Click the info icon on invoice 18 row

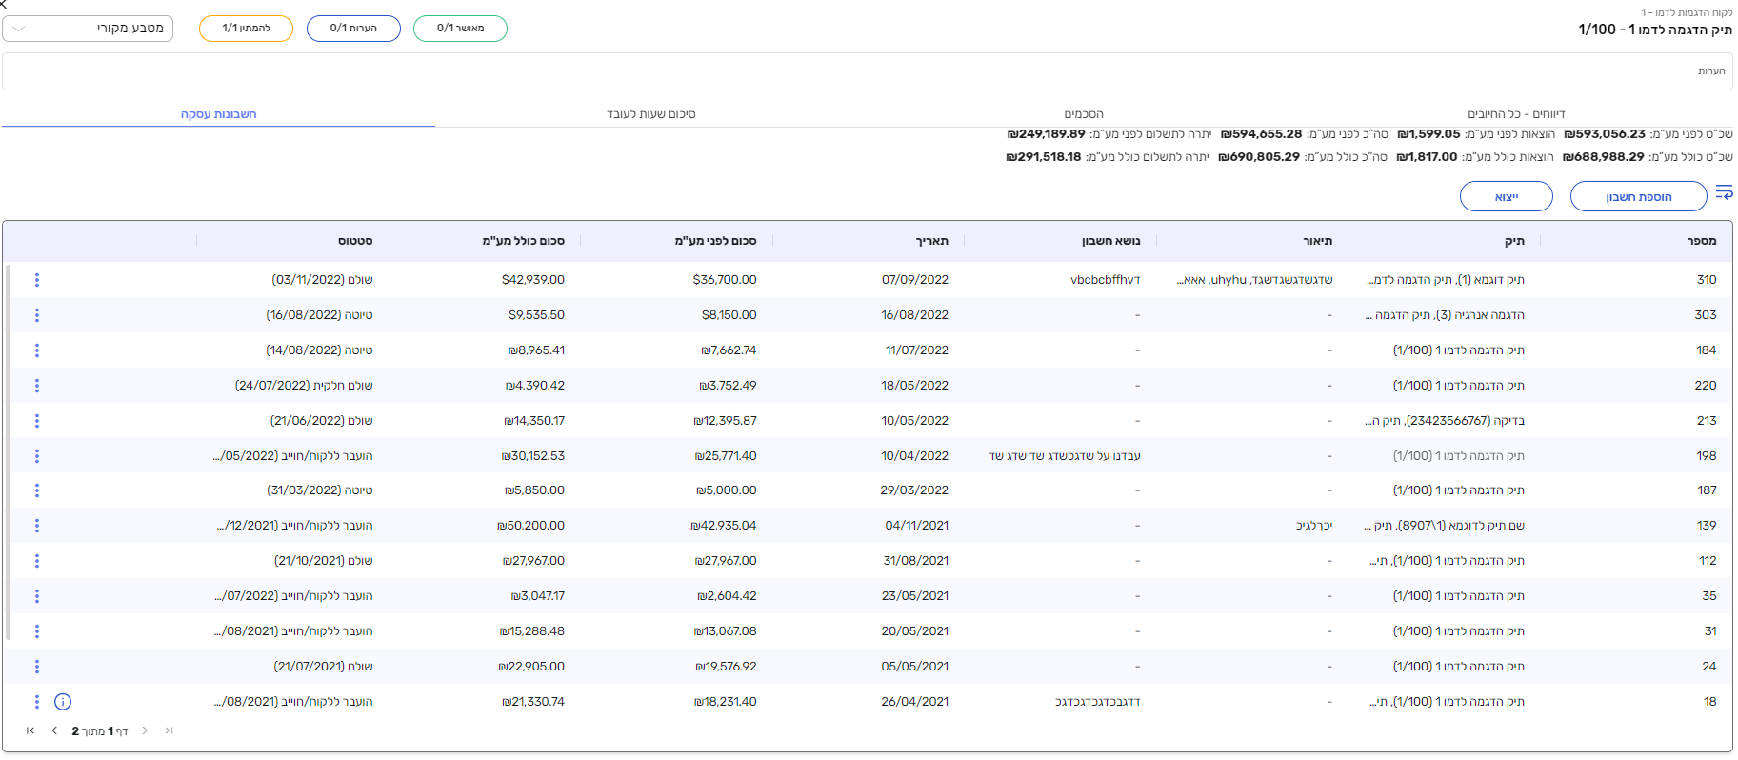(x=63, y=702)
